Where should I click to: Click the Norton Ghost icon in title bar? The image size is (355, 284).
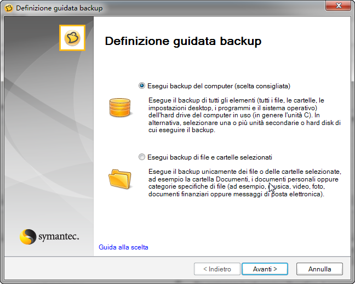(9, 8)
